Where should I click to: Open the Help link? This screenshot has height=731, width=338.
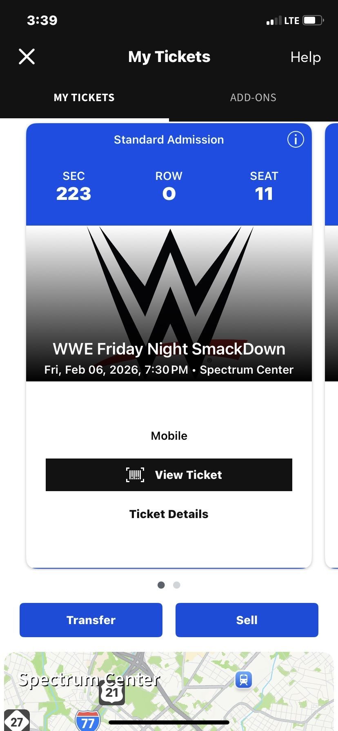(305, 57)
